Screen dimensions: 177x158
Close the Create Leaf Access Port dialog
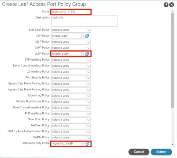(171, 5)
